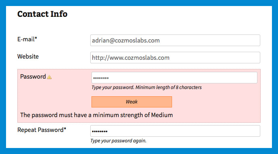Focus the E-mail input field

click(175, 41)
